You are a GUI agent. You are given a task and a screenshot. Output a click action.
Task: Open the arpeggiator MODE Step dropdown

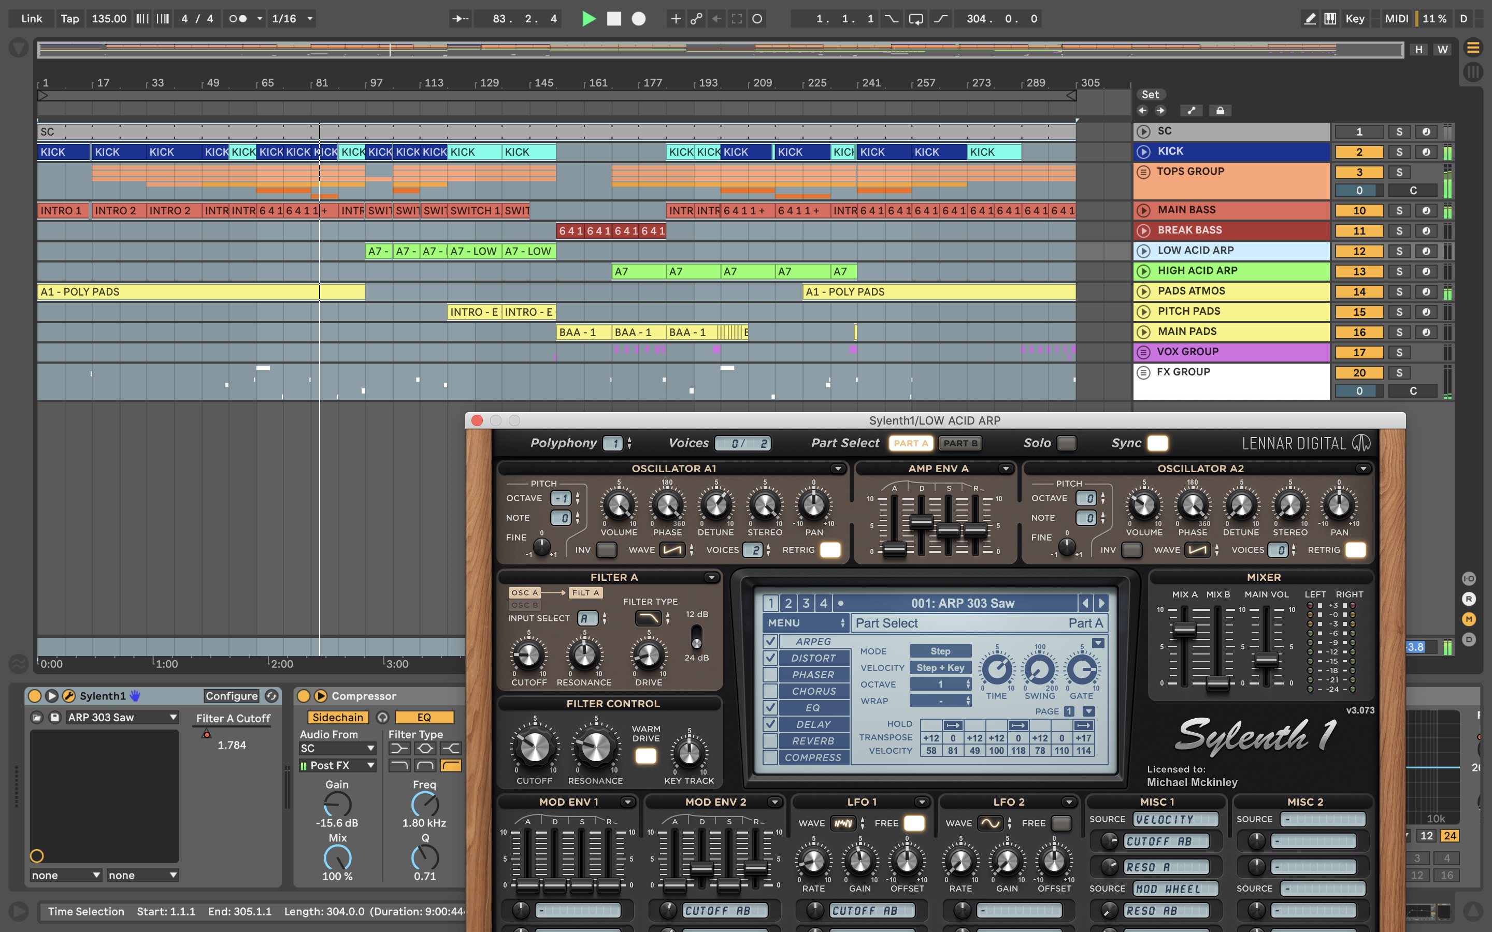(x=940, y=651)
